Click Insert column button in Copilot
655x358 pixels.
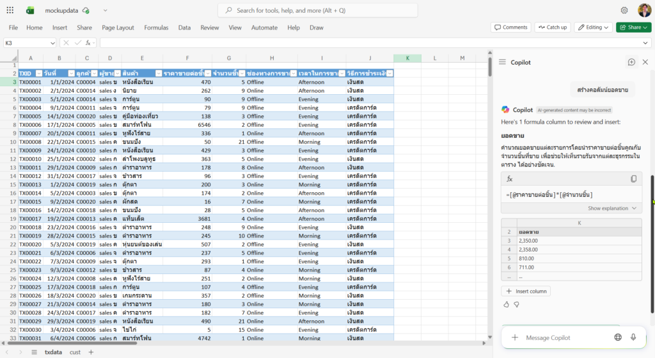526,291
